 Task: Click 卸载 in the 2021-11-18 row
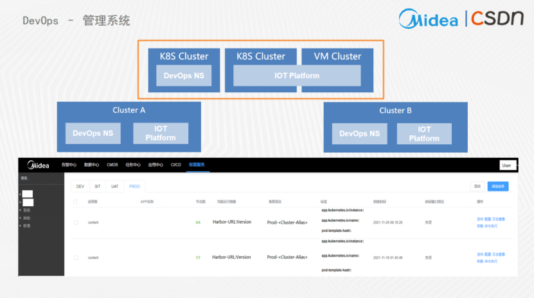tap(480, 261)
